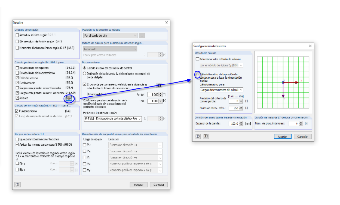The image size is (340, 205).
Task: Open the 6.4.3(3) Distribución de cortante dropdown
Action: coord(113,119)
